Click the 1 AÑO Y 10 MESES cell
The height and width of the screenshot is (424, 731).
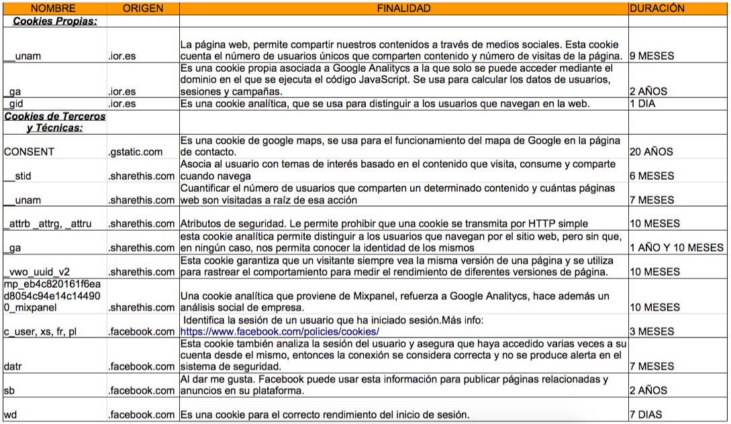(x=676, y=248)
